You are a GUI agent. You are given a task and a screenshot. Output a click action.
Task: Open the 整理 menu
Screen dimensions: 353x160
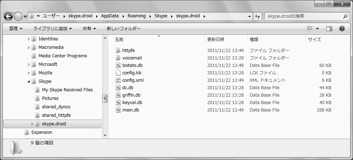pos(16,29)
